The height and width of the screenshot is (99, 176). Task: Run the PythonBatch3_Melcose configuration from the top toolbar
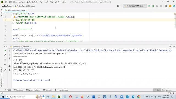149,6
